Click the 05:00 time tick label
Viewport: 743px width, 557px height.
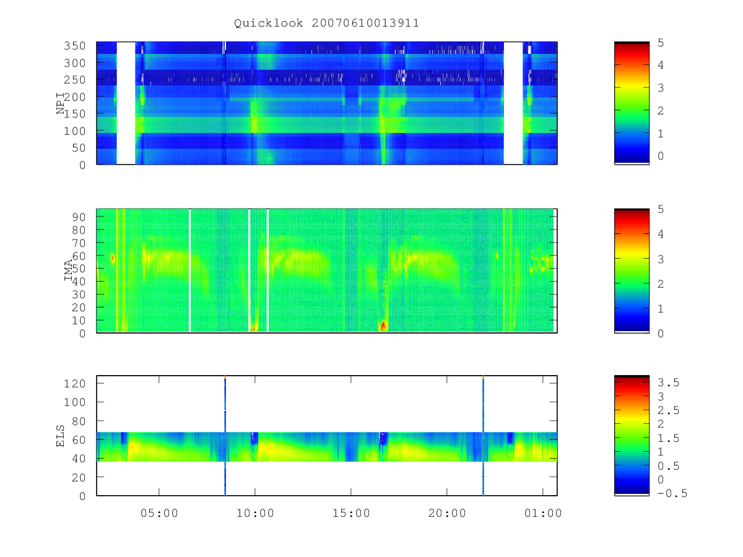(x=159, y=513)
